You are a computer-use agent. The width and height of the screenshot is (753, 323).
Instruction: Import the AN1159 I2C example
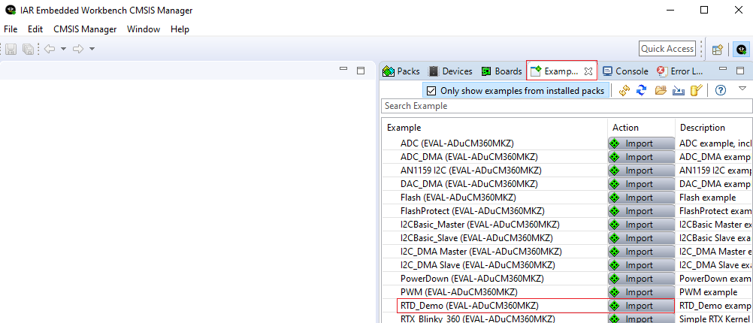[641, 171]
